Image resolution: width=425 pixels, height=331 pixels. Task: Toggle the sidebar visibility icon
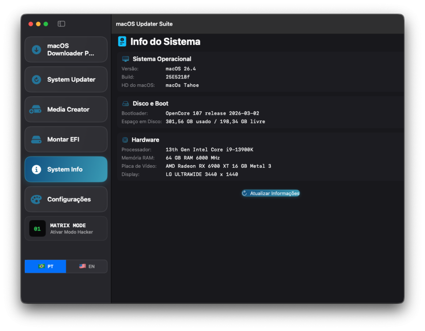coord(61,24)
